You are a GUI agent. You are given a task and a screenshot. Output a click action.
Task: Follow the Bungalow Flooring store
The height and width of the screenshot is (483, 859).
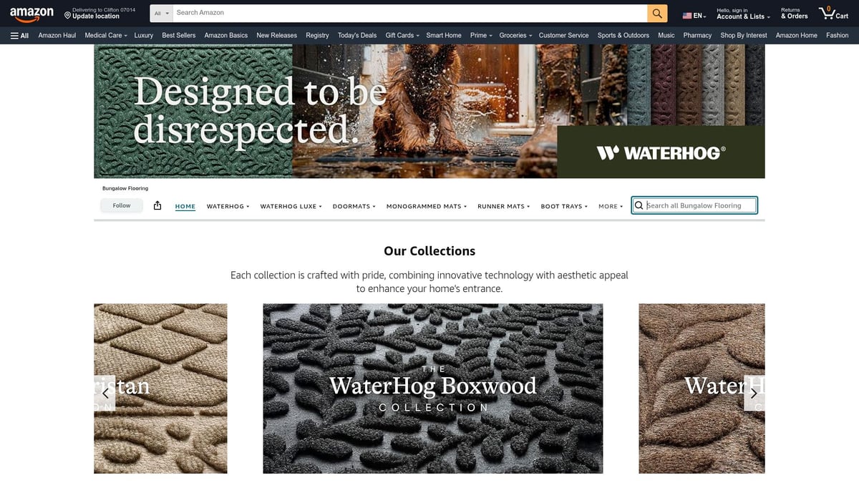pos(122,205)
